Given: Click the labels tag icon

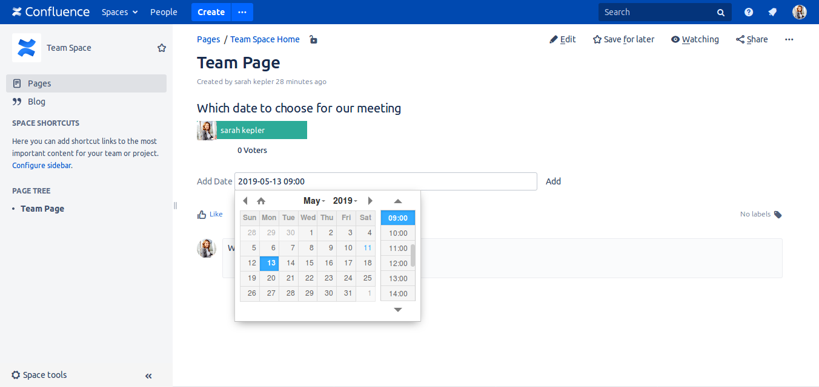Looking at the screenshot, I should pos(778,214).
